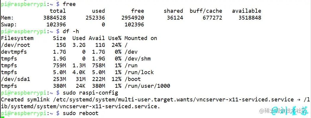Click the 'devtmpfs' filesystem entry
Viewport: 311px width, 118px height.
(14, 52)
